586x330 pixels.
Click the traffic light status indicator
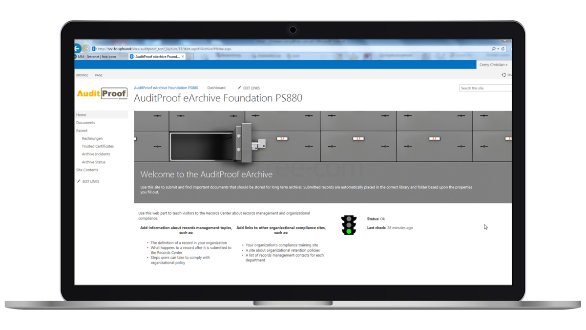click(x=348, y=224)
